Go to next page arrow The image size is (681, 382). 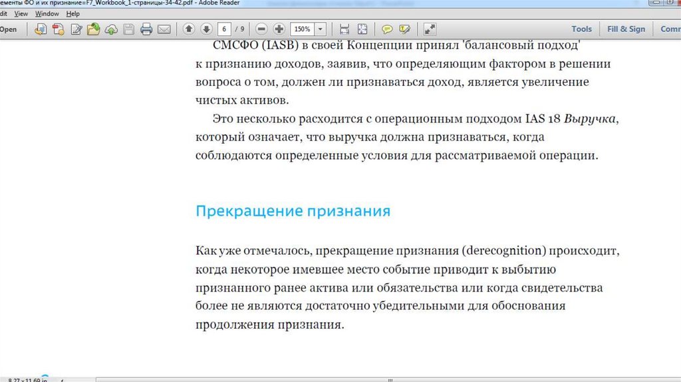coord(206,29)
